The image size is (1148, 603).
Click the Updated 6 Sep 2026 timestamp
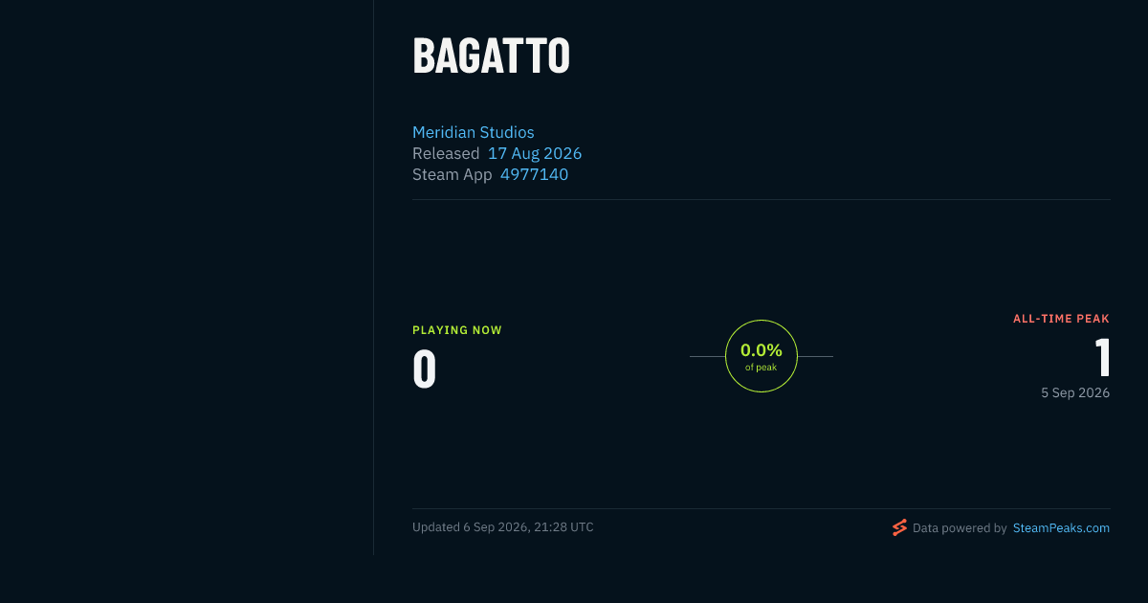[x=503, y=527]
